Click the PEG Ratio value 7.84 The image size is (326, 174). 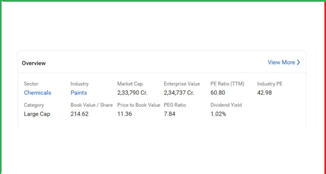tap(170, 114)
